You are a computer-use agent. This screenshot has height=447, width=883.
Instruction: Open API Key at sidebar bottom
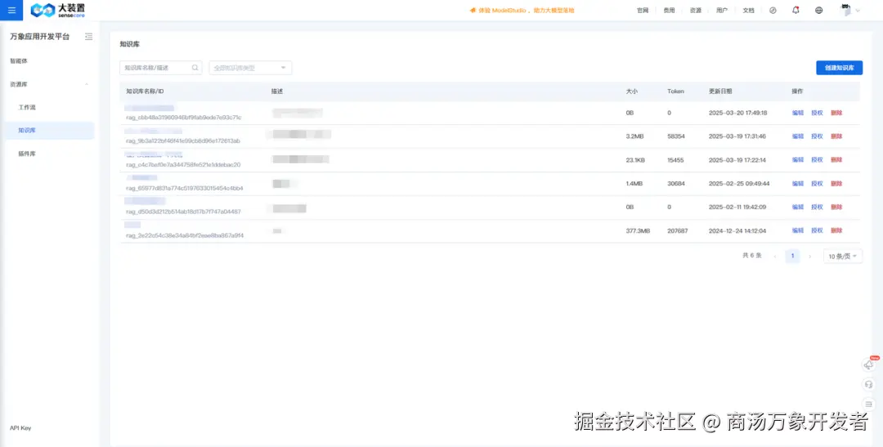20,428
